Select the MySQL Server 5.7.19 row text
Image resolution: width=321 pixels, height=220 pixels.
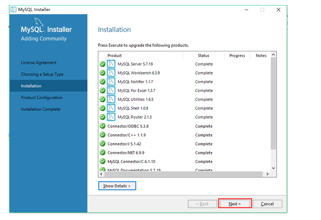(x=135, y=64)
